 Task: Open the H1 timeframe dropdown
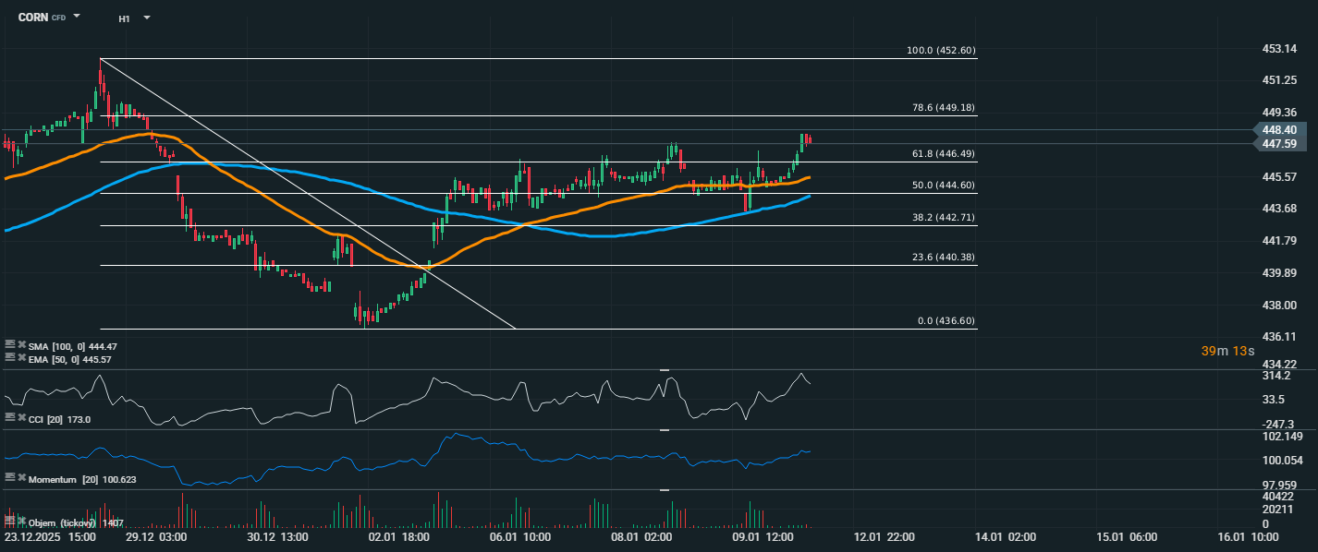click(146, 18)
